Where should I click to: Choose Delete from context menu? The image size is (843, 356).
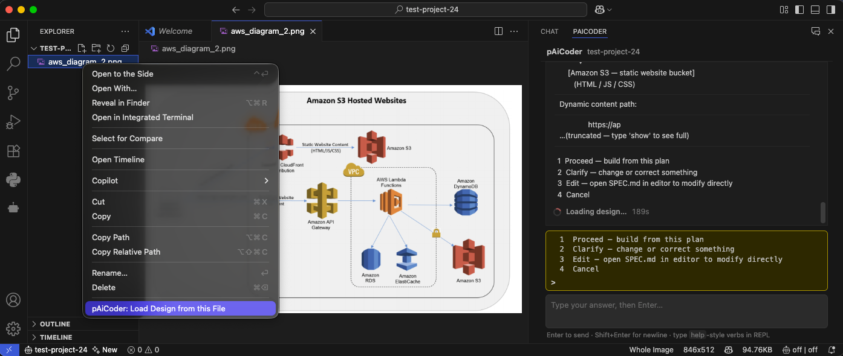point(180,287)
